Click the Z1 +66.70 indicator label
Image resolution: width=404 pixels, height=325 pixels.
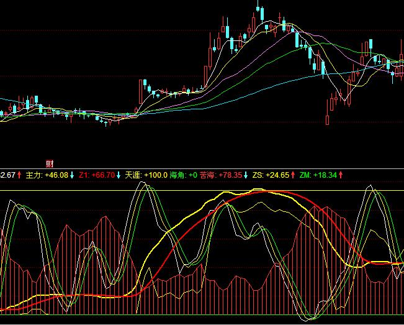(x=96, y=176)
